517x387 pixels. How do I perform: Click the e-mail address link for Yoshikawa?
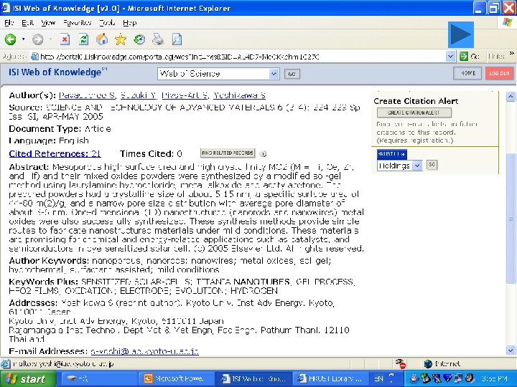pos(144,351)
